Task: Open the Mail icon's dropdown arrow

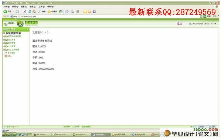Action: point(69,11)
